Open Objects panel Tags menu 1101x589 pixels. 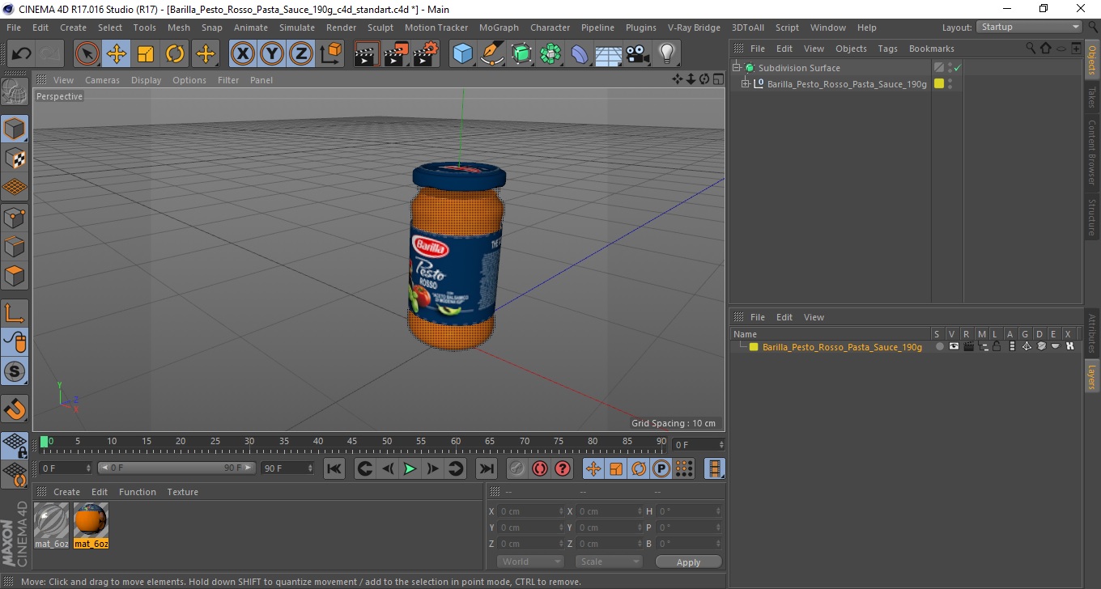887,49
